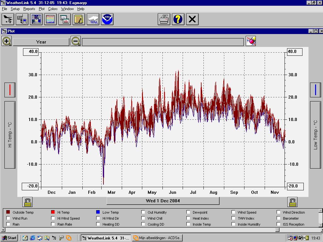Screen dimensions: 323x242
Task: Enable the Rain checkbox
Action: [8, 224]
